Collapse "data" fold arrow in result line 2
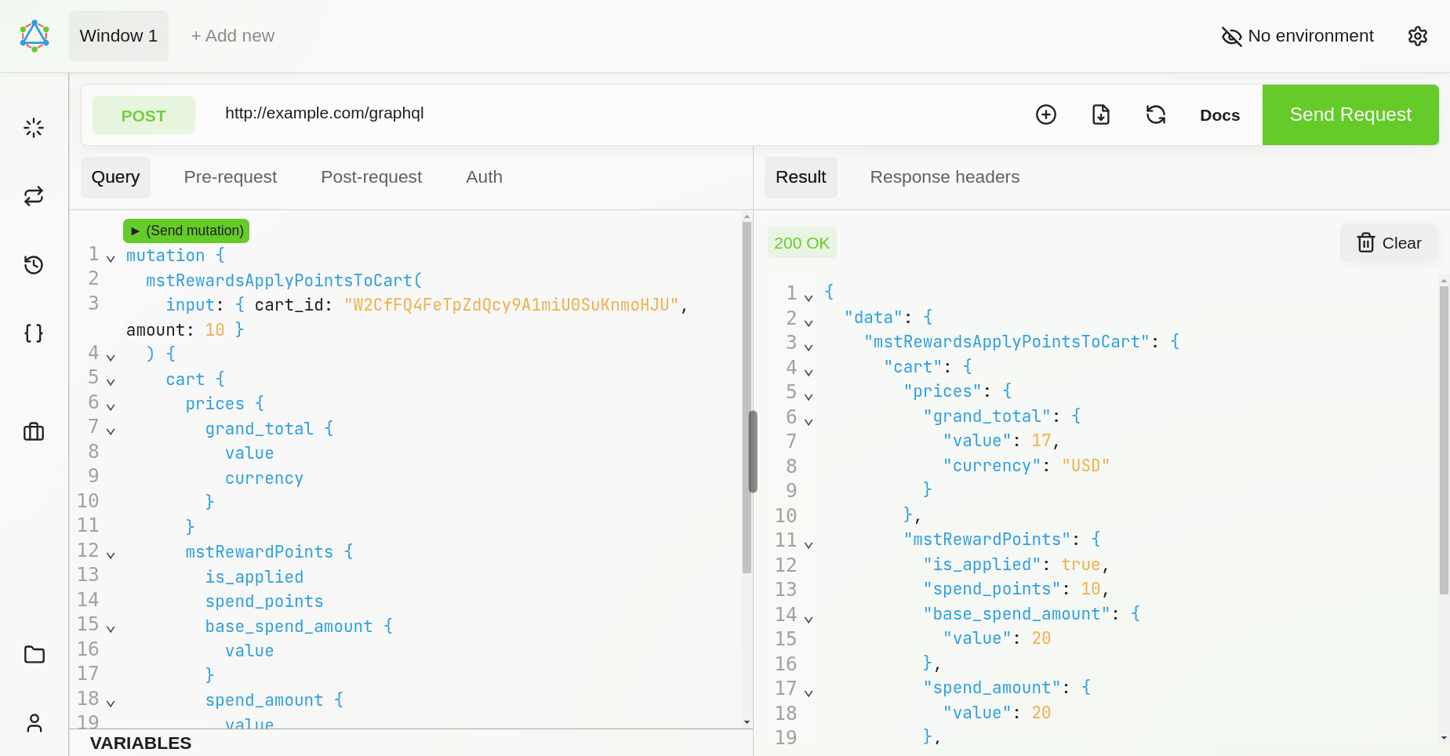Viewport: 1450px width, 756px height. (809, 322)
